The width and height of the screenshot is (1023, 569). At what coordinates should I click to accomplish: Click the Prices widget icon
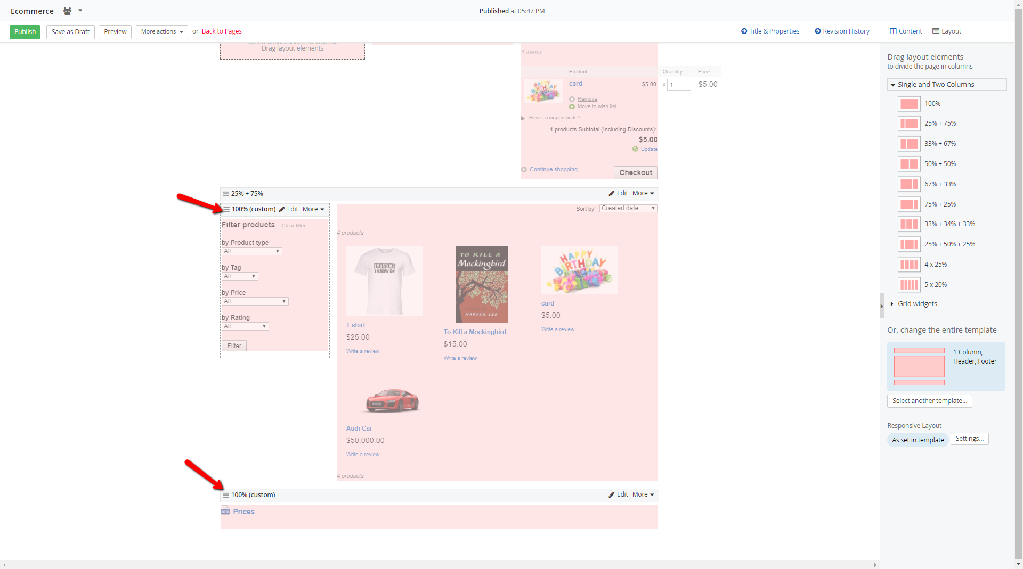tap(225, 511)
